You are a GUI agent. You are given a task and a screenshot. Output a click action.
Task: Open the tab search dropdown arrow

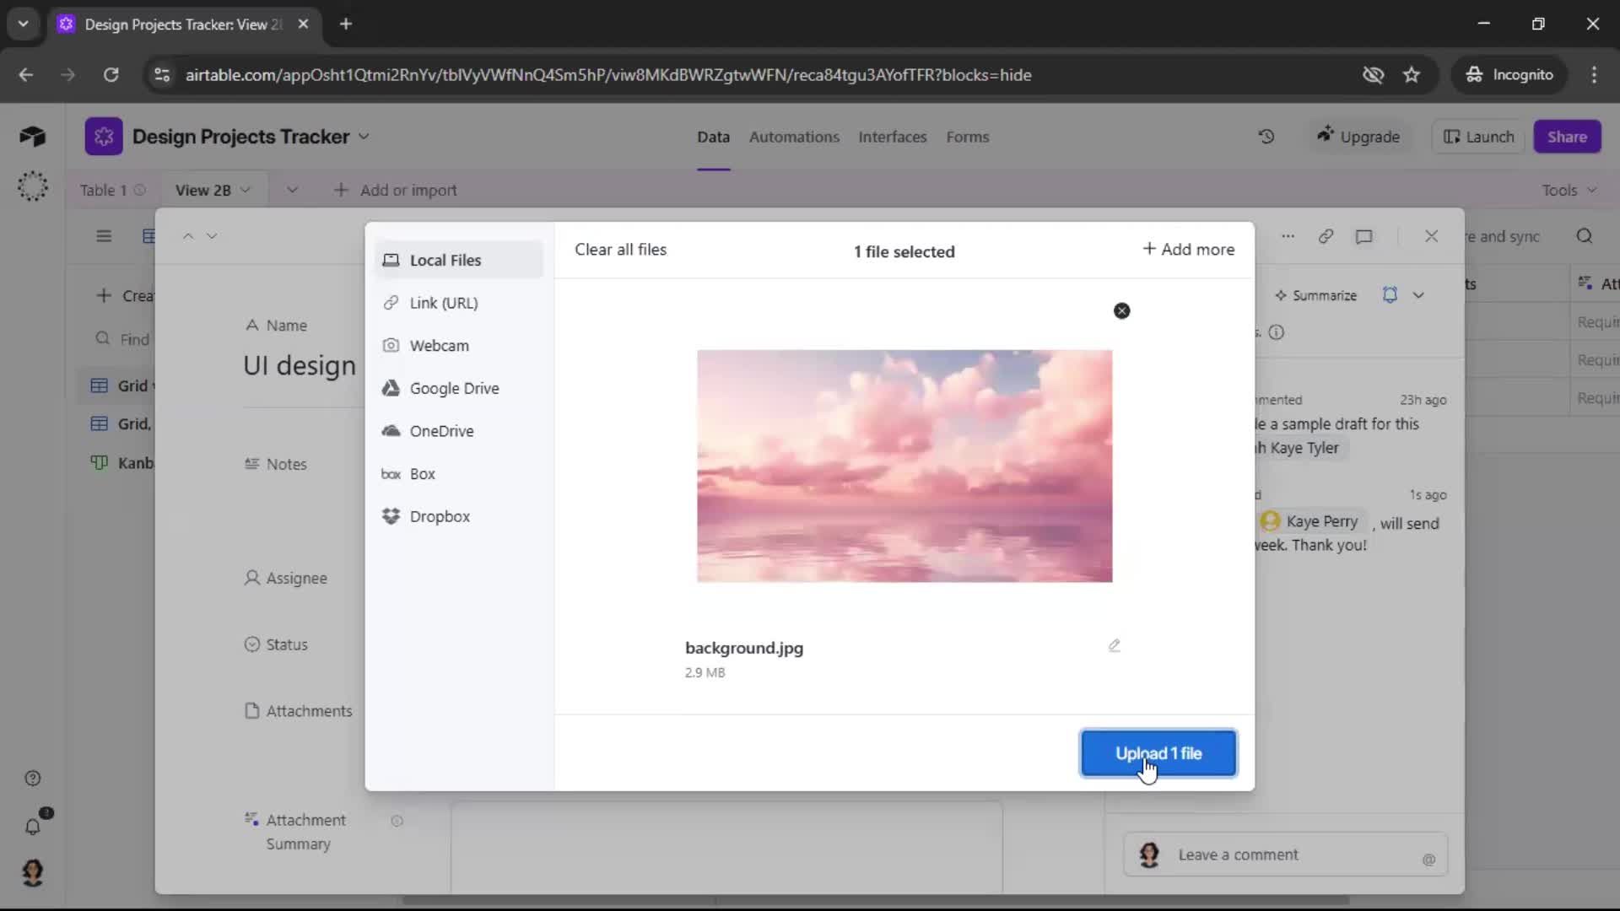point(23,24)
